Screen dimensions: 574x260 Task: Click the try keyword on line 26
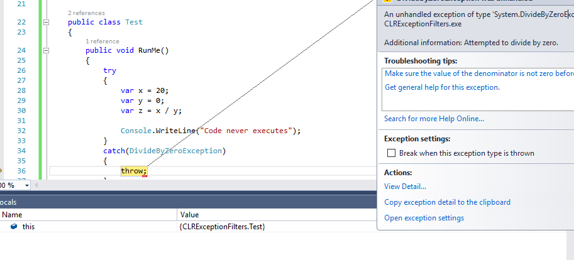click(110, 70)
